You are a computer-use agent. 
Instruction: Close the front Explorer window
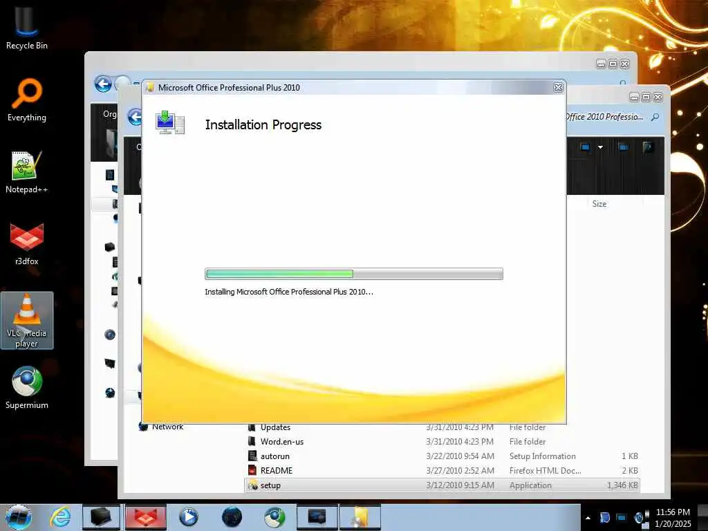[658, 97]
